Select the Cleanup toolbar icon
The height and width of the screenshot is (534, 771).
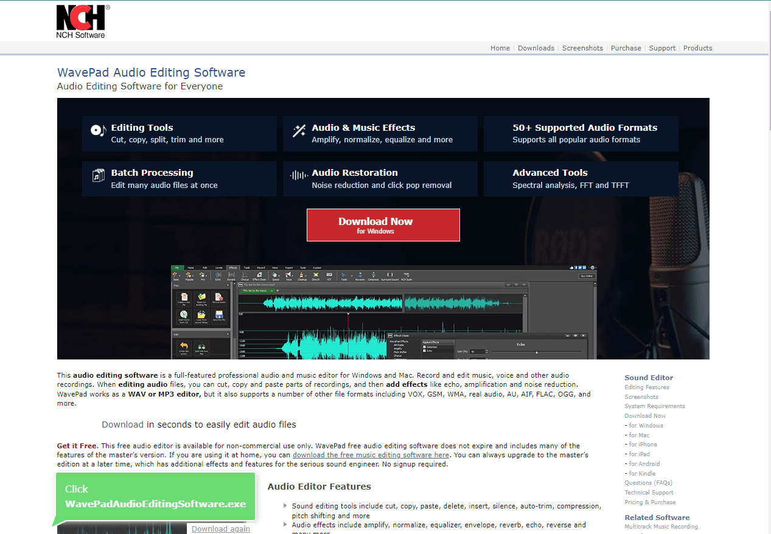tap(301, 275)
